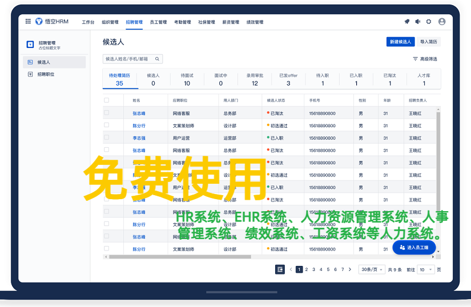Toggle the select-all checkbox in table header
Viewport: 471px width, 307px height.
(x=106, y=100)
